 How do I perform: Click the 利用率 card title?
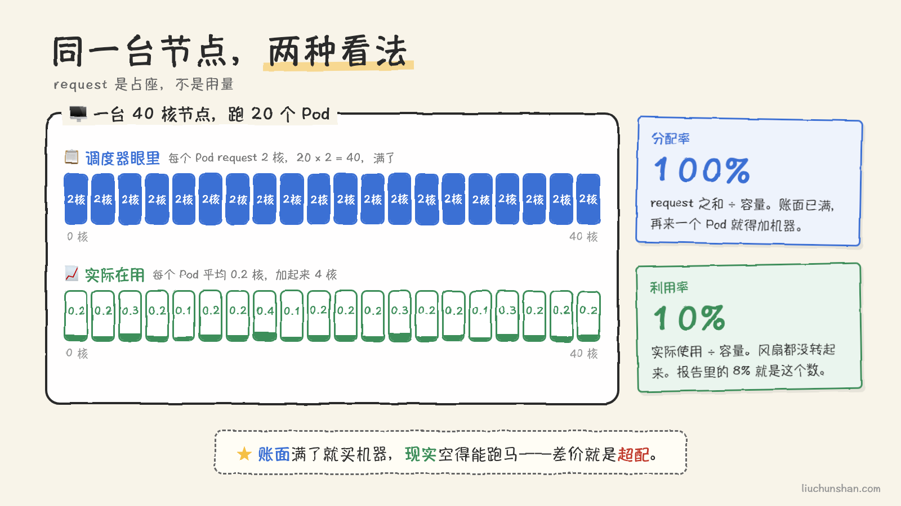pos(669,287)
